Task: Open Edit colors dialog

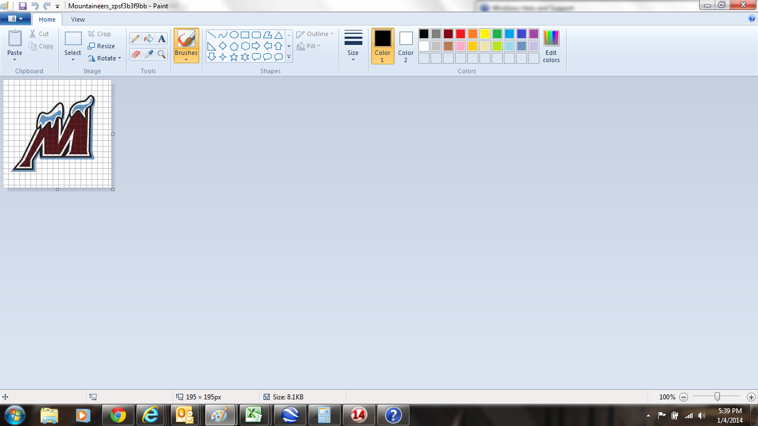Action: click(551, 47)
